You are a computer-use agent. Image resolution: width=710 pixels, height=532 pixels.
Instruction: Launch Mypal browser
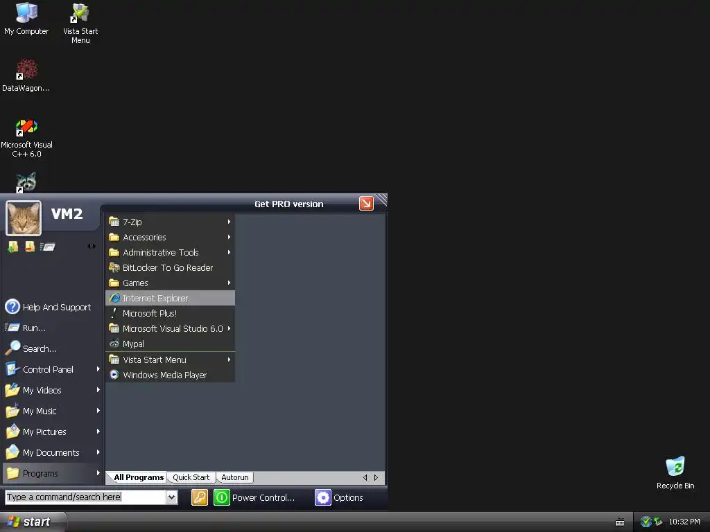(x=171, y=344)
